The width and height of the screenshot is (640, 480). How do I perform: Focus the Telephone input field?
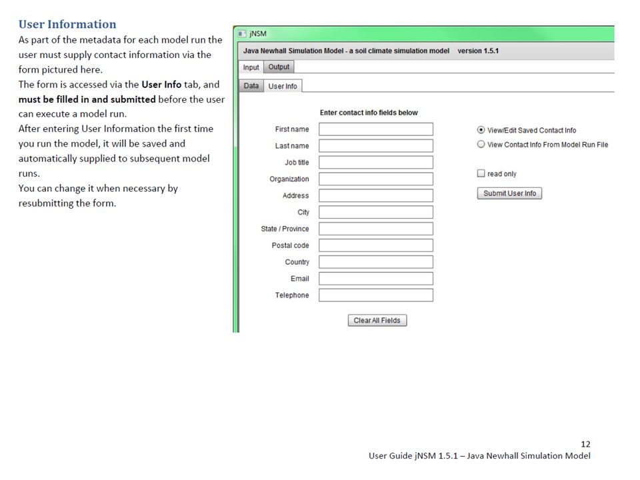[x=376, y=295]
